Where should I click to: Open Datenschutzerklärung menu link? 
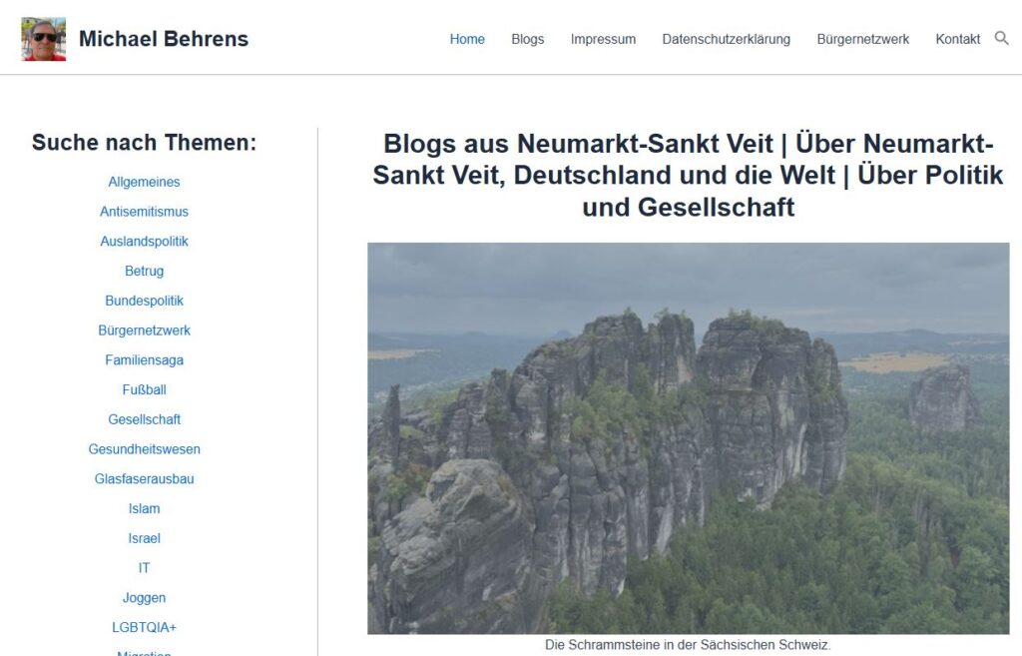pos(727,39)
